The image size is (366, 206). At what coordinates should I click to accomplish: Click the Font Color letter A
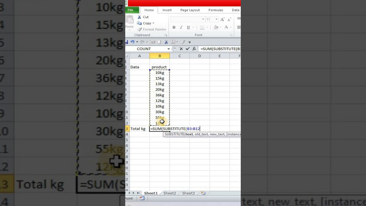coord(226,27)
